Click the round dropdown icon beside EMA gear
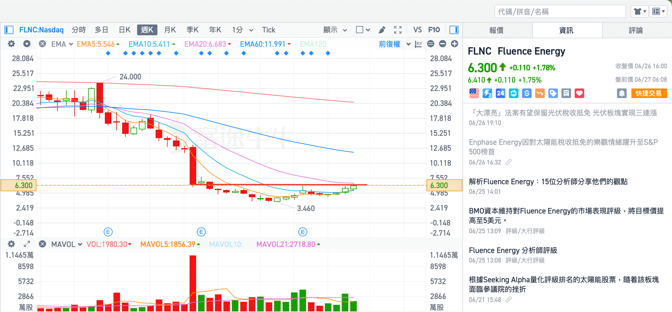Screen dimensions: 672x312 click(27, 44)
